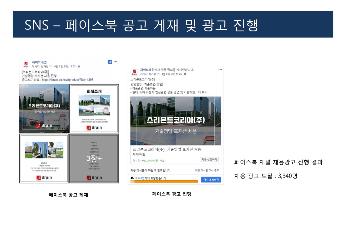The width and height of the screenshot is (346, 244).
Task: Click the 지금 신청하기 button
Action: click(209, 159)
